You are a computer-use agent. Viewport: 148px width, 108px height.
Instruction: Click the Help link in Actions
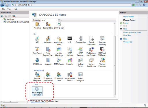(125, 39)
